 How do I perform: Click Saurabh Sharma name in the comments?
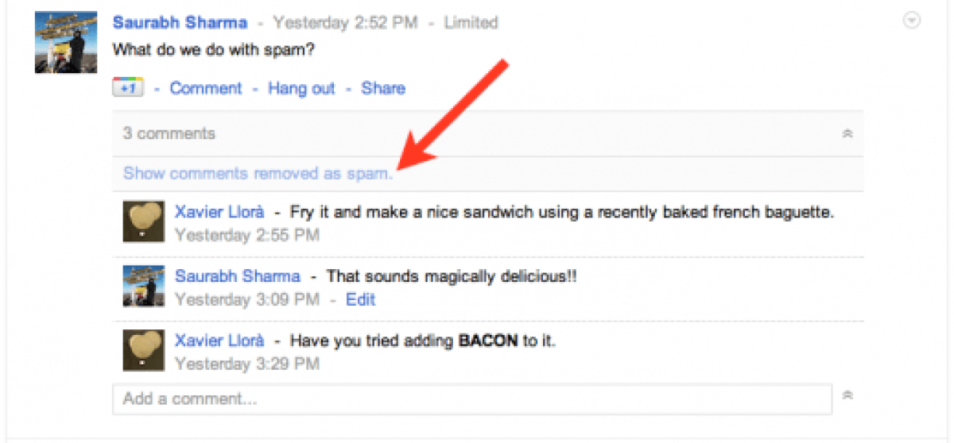pyautogui.click(x=238, y=276)
